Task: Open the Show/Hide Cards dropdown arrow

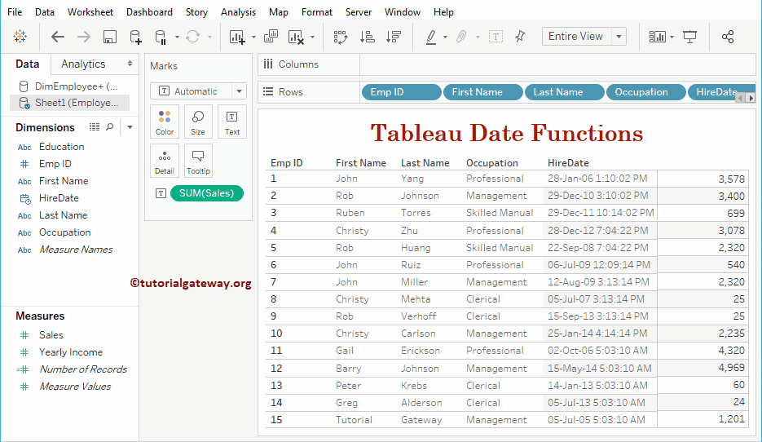Action: pyautogui.click(x=672, y=37)
